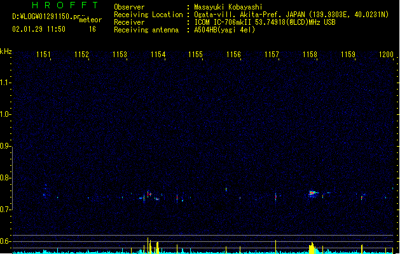Image resolution: width=400 pixels, height=254 pixels.
Task: Click the 0.6 kHz frequency tick label
Action: point(4,241)
